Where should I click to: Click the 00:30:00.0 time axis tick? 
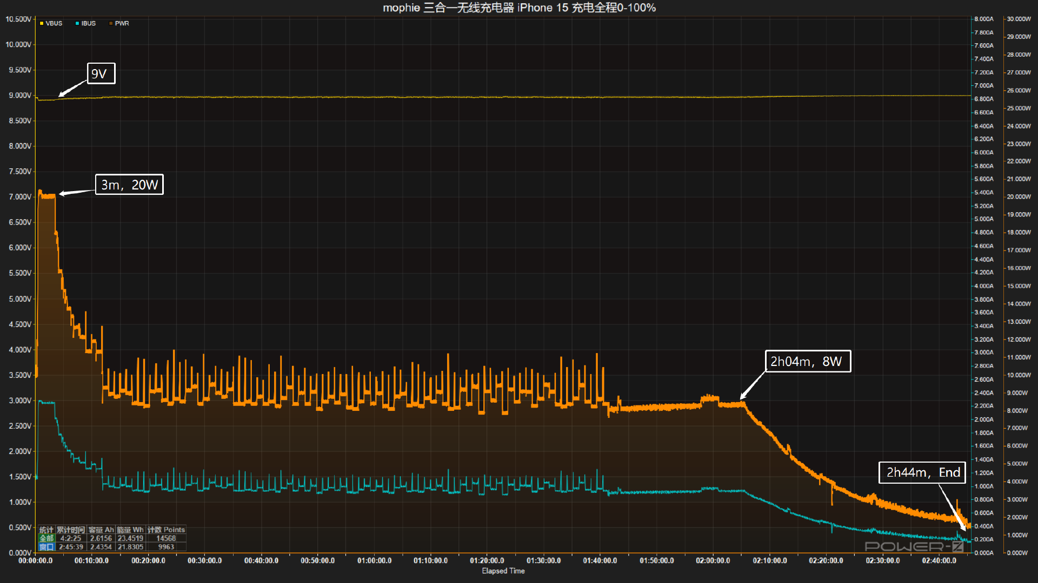[205, 560]
